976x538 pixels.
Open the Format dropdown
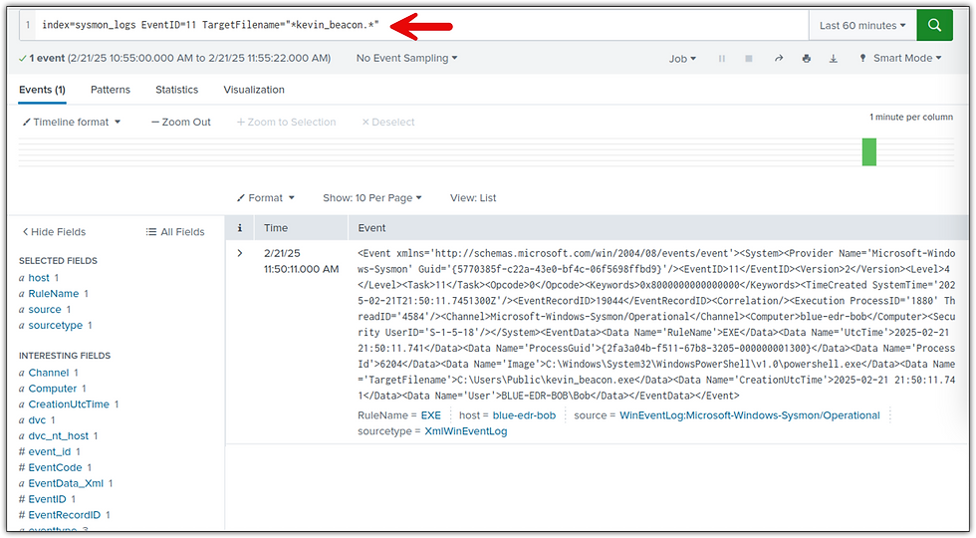(266, 198)
